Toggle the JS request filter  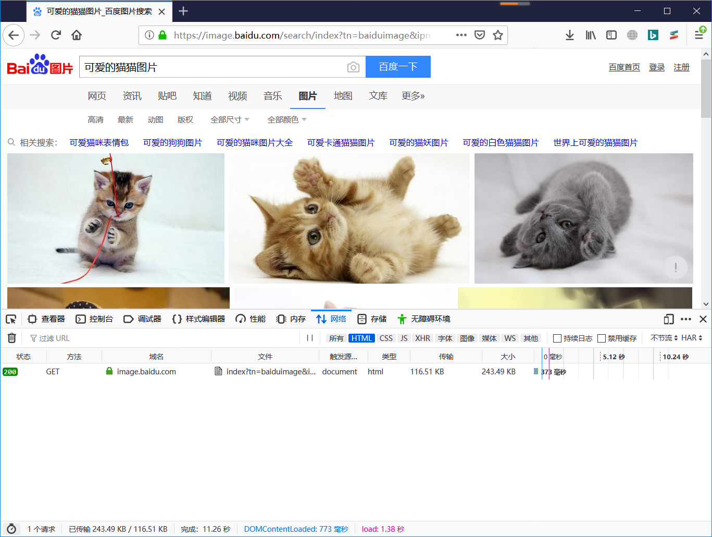pyautogui.click(x=404, y=338)
